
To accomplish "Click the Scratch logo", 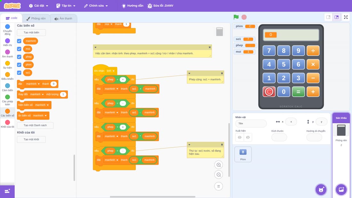I will pos(12,6).
